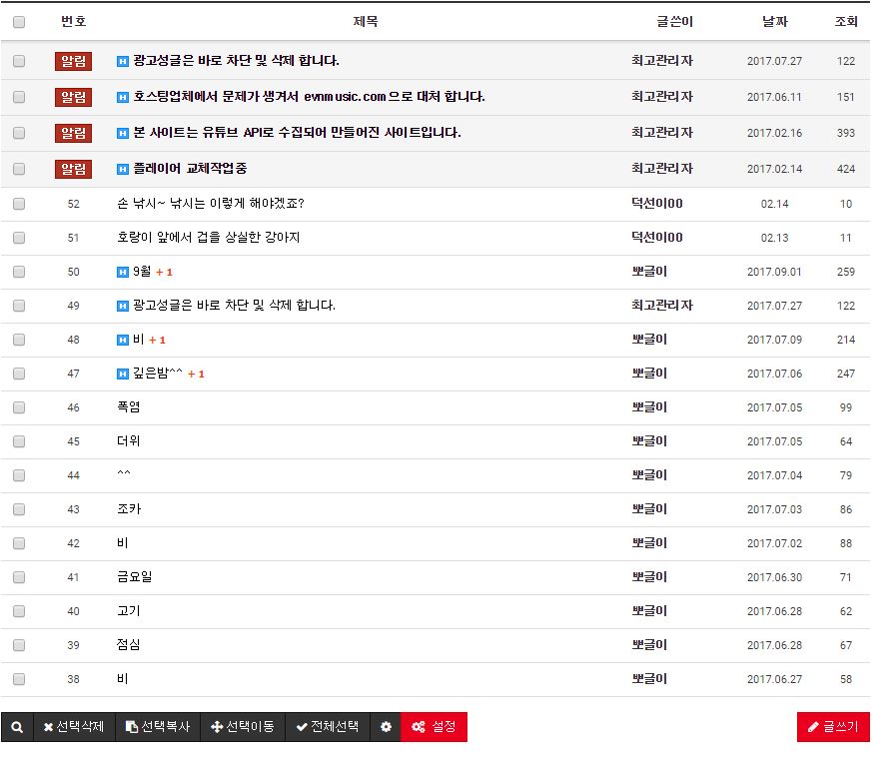Click the gear icon beside 전체선택
The height and width of the screenshot is (762, 873).
386,727
